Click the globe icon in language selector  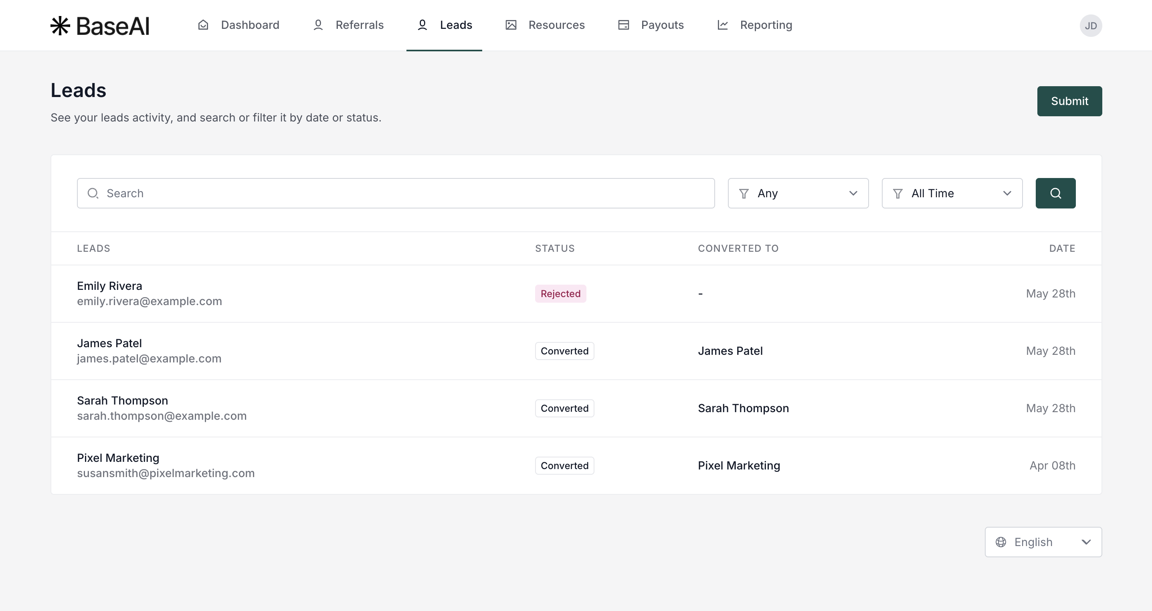[x=1001, y=542]
